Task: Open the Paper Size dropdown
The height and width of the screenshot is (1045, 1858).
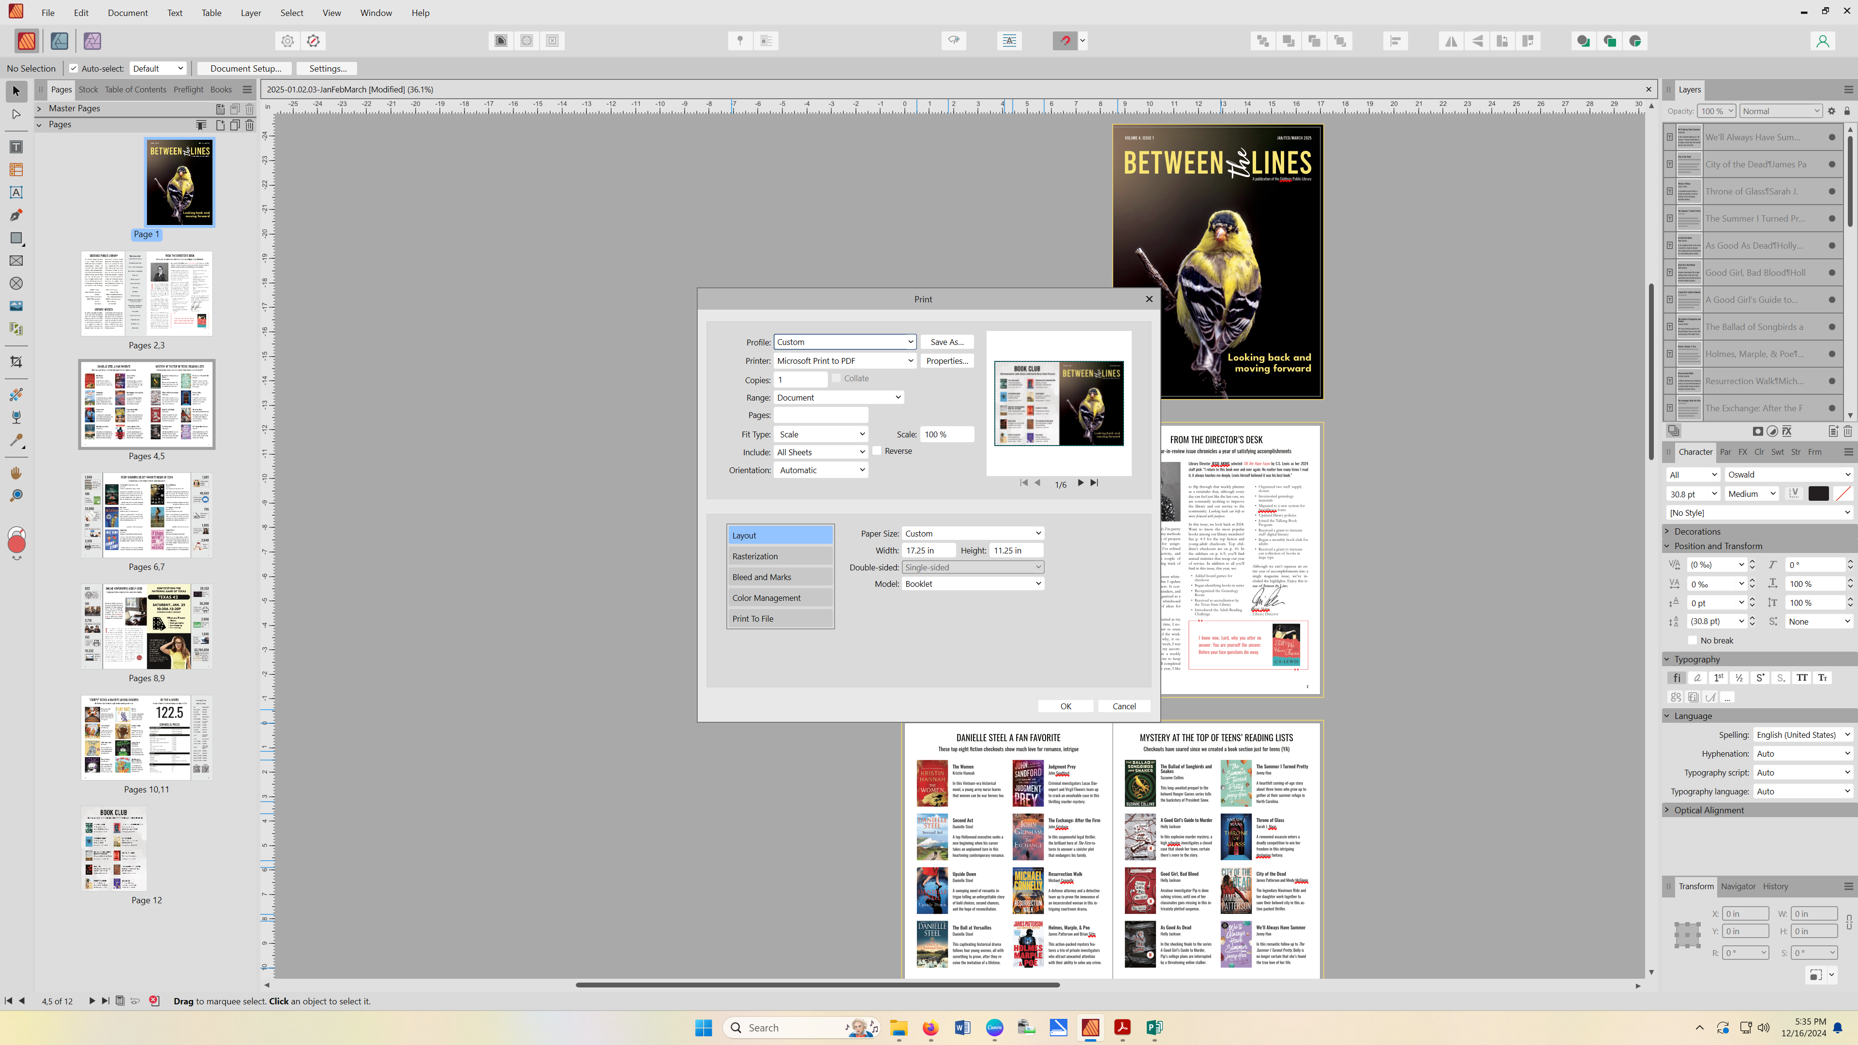Action: click(973, 534)
